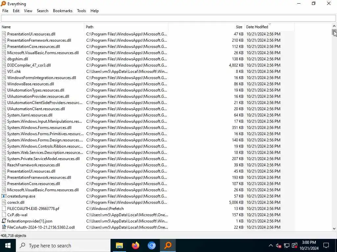This screenshot has width=337, height=252.
Task: Sort results by Date Modified column header
Action: [x=269, y=27]
